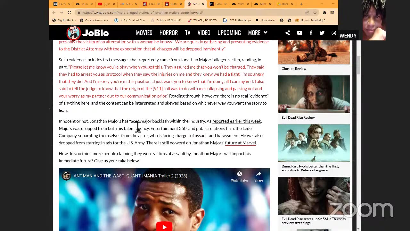Open the Dune: Part Two article link
410x231 pixels.
point(310,168)
